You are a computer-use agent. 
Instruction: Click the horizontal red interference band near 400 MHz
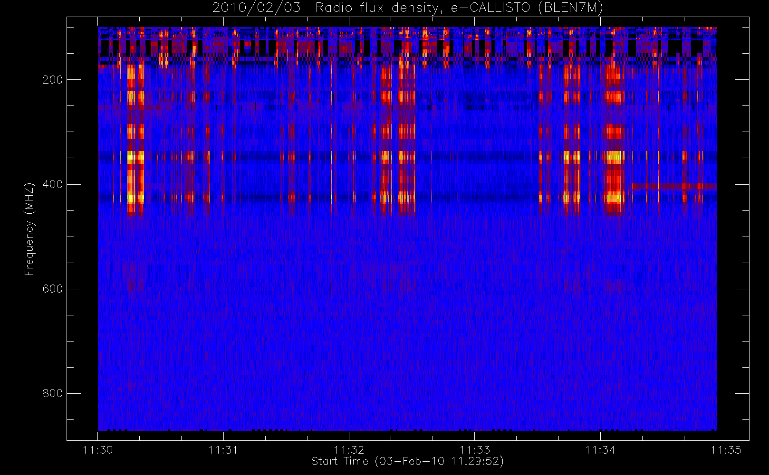[674, 186]
